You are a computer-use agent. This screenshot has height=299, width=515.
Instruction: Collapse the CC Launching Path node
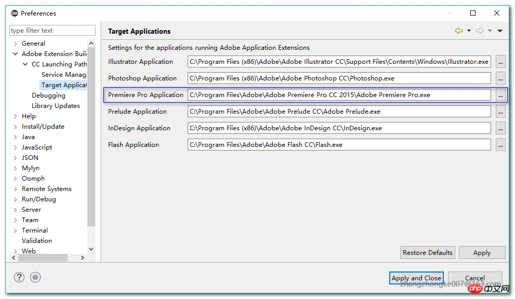[x=25, y=64]
